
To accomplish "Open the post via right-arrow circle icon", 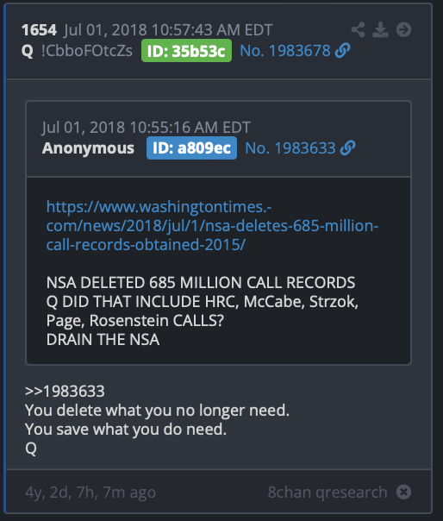I will (x=403, y=30).
